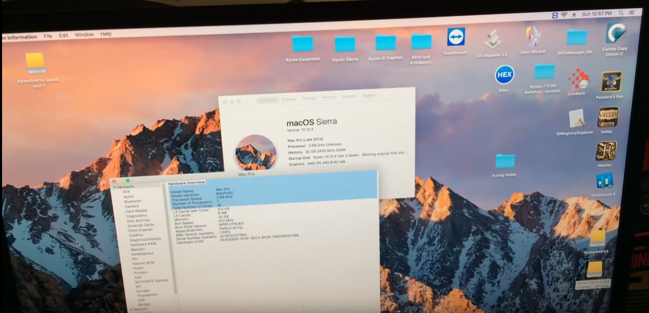Open the Ryzen Sierra folder
This screenshot has height=313, width=649.
coord(345,45)
